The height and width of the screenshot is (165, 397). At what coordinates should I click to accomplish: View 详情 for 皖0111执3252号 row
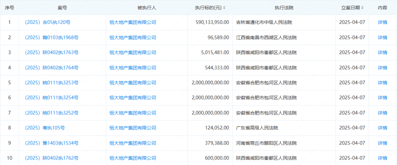click(382, 113)
